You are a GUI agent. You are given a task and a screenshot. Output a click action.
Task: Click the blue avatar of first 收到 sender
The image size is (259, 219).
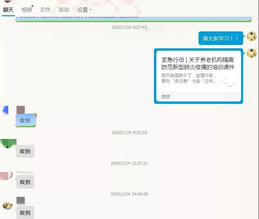(8, 111)
